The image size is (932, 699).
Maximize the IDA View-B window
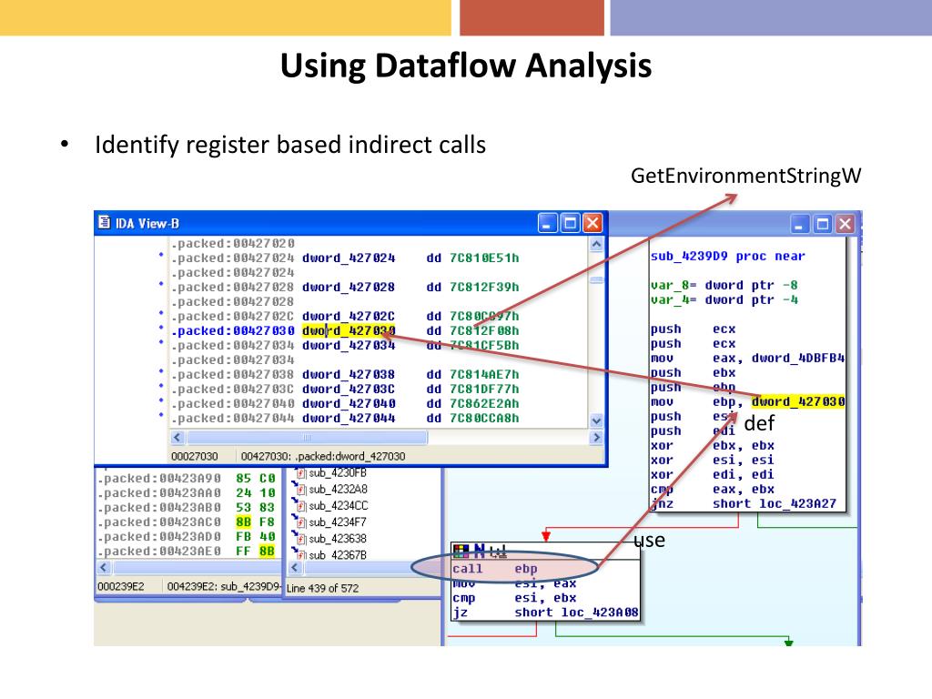(x=570, y=224)
